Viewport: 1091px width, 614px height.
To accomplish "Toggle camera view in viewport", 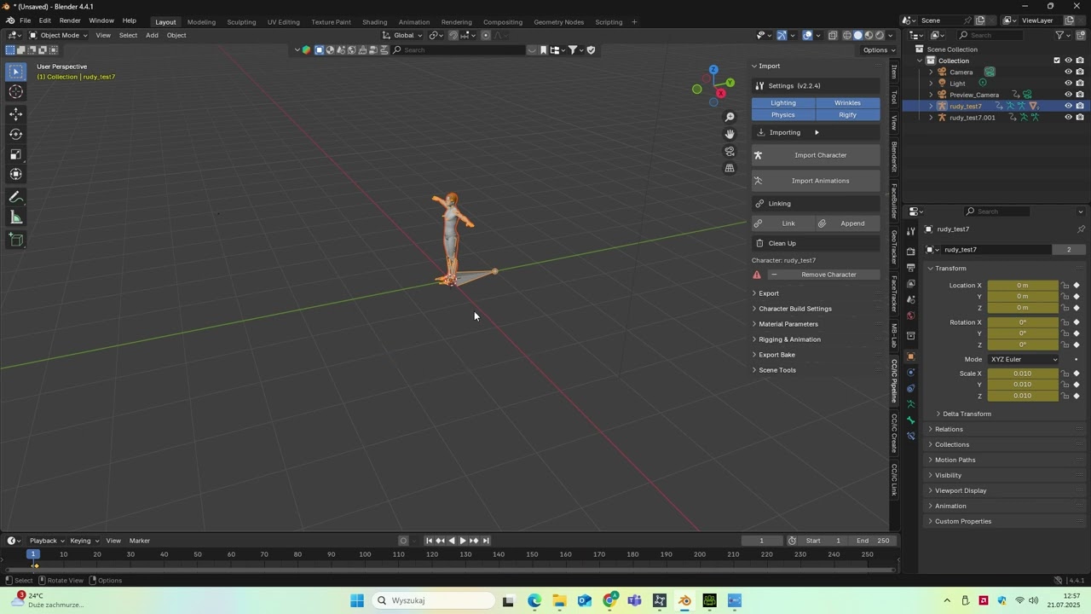I will pyautogui.click(x=730, y=151).
